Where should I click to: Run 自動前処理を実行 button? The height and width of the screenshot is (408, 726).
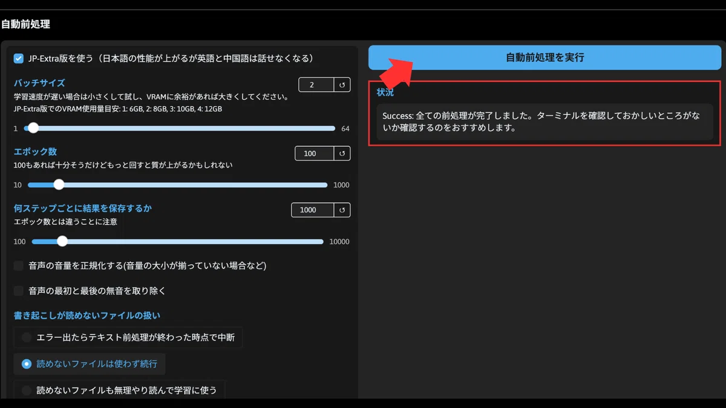point(544,57)
